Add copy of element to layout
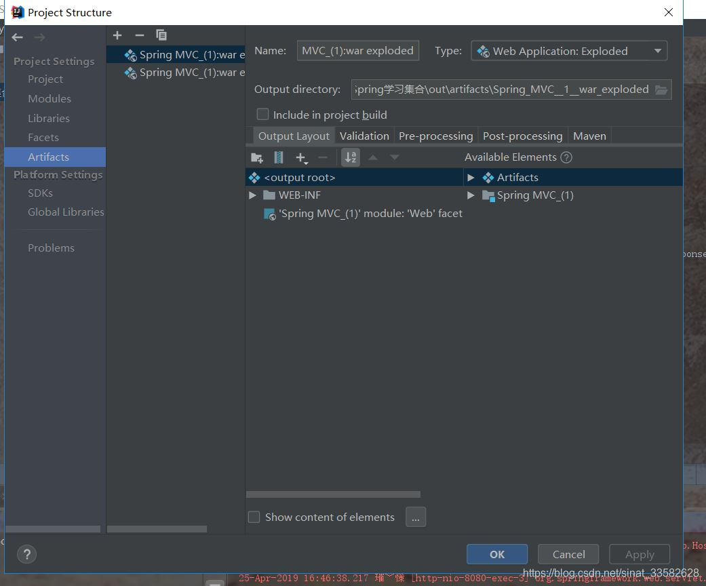 click(301, 157)
